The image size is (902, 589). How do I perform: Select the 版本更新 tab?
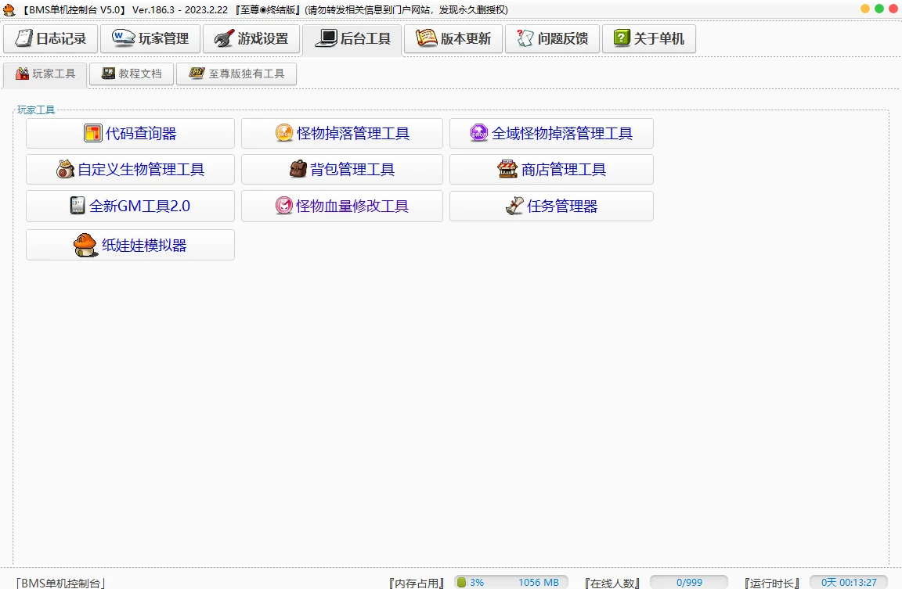[x=453, y=38]
